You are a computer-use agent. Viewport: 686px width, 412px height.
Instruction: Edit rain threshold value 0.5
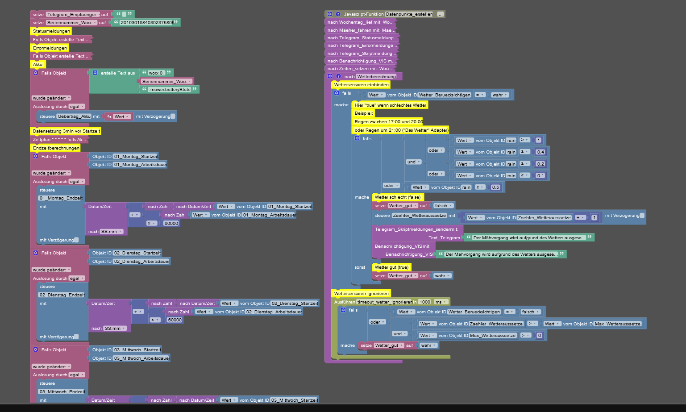click(x=495, y=187)
